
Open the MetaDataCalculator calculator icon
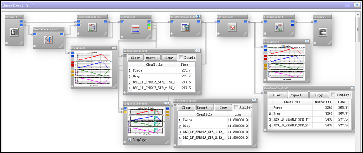185,27
